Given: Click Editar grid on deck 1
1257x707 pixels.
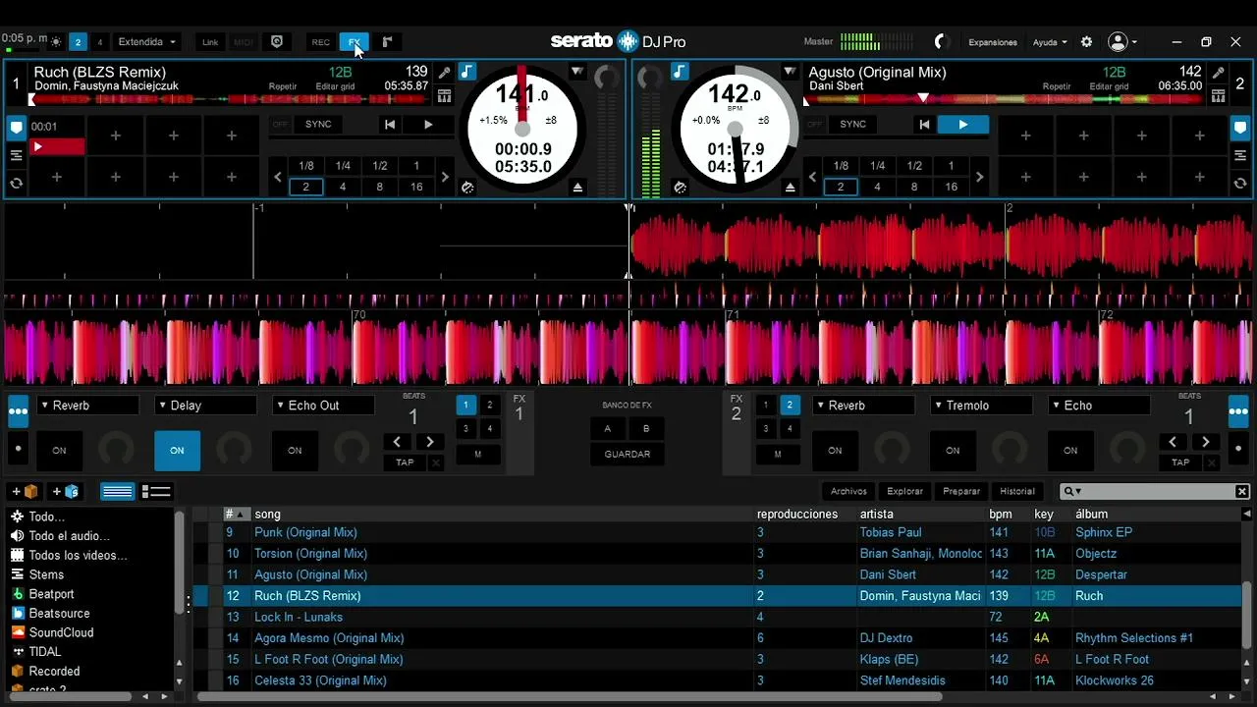Looking at the screenshot, I should pyautogui.click(x=335, y=86).
